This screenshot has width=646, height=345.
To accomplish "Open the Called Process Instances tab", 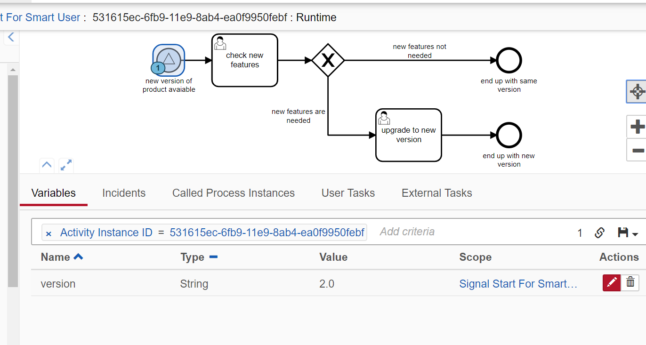I will [234, 193].
